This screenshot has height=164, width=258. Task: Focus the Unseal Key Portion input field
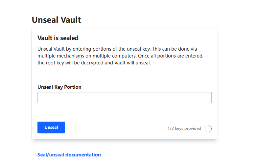[x=125, y=97]
